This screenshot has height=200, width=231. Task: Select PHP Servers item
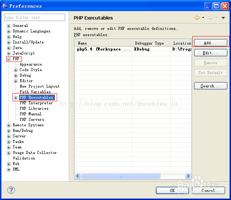point(32,119)
